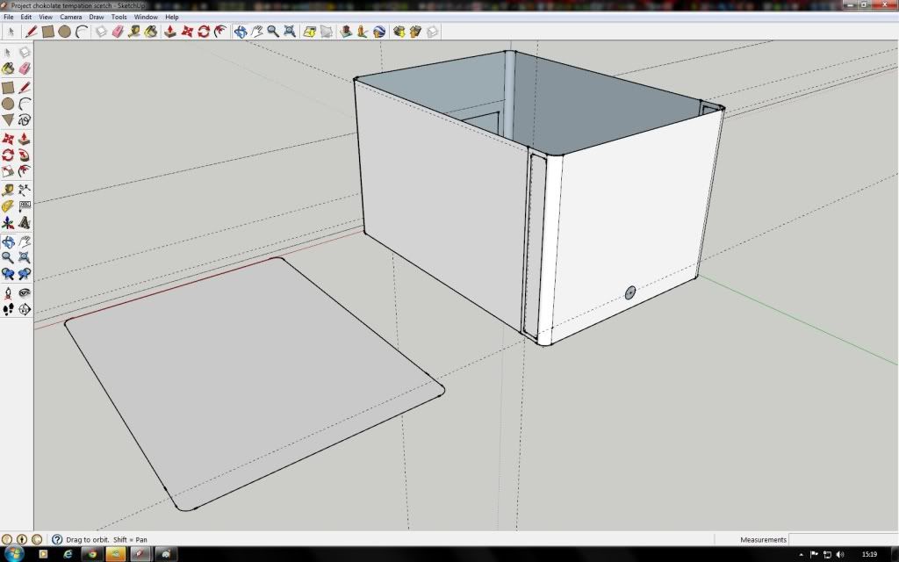Image resolution: width=899 pixels, height=562 pixels.
Task: Choose the 3D Text tool
Action: coord(24,222)
